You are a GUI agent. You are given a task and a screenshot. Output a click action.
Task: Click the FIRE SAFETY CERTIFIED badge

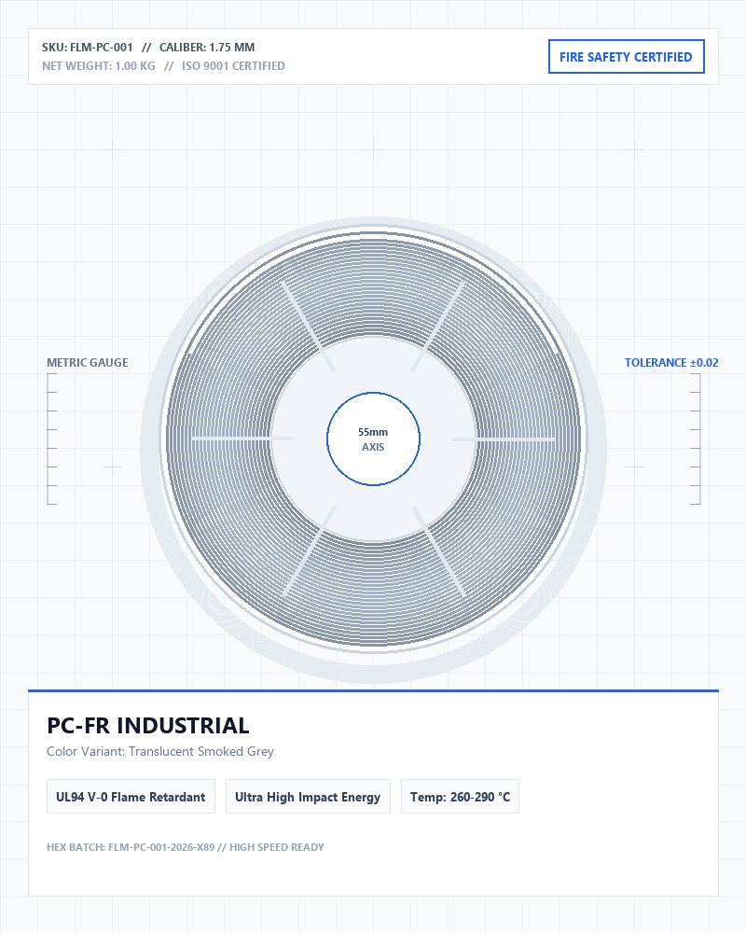pyautogui.click(x=627, y=57)
